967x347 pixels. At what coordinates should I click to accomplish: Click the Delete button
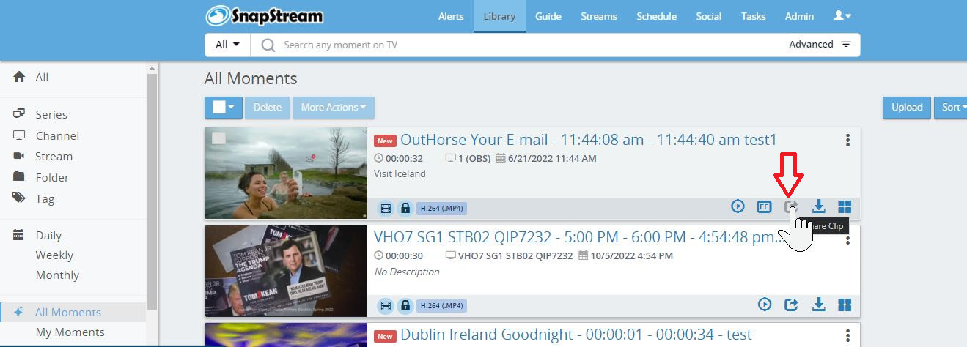point(268,107)
